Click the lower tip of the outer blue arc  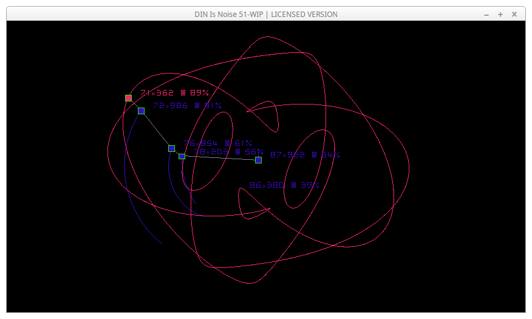(161, 242)
